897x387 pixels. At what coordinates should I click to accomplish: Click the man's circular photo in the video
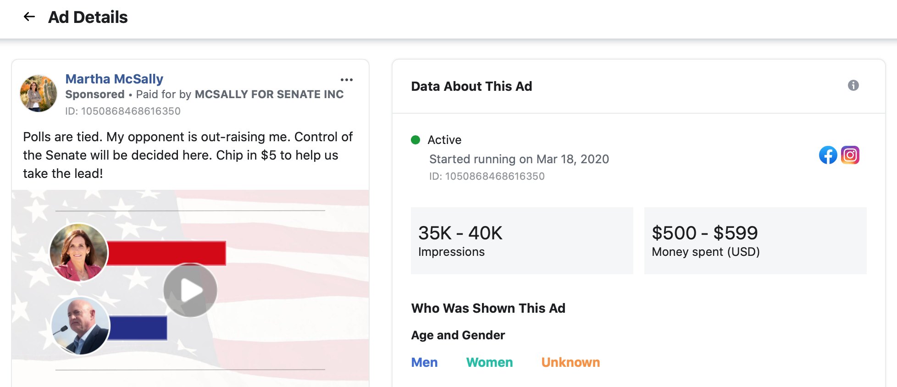click(81, 326)
